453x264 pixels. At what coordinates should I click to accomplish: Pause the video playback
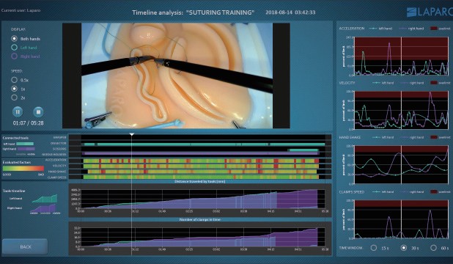coord(18,111)
